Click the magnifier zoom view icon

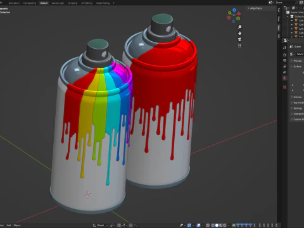tap(239, 27)
